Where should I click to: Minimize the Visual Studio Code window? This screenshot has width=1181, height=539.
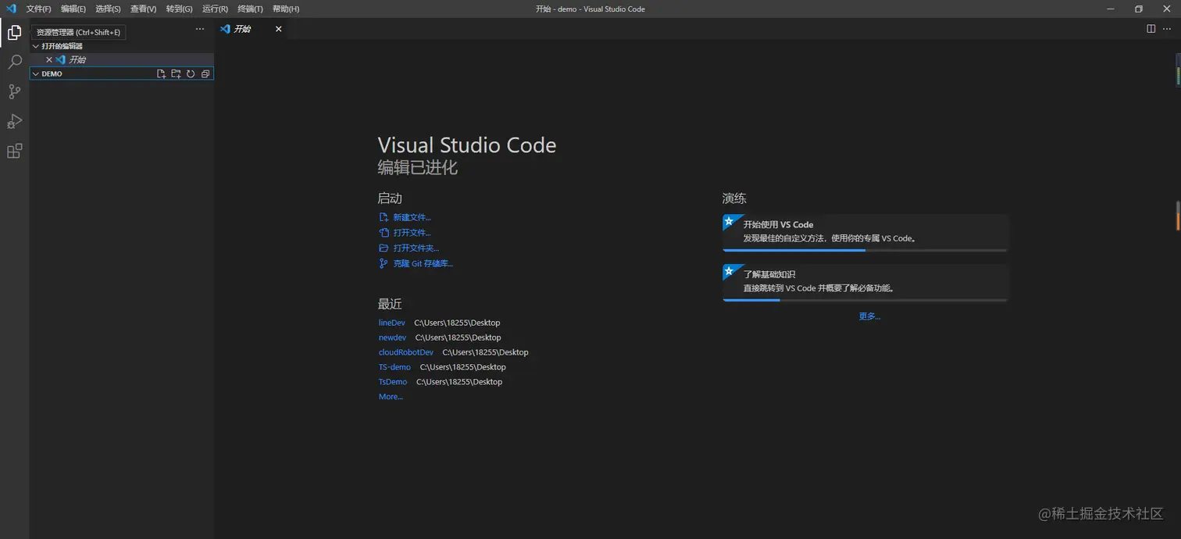click(1110, 9)
